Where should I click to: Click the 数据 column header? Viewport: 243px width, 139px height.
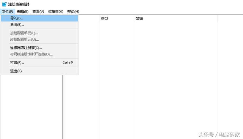coord(176,19)
